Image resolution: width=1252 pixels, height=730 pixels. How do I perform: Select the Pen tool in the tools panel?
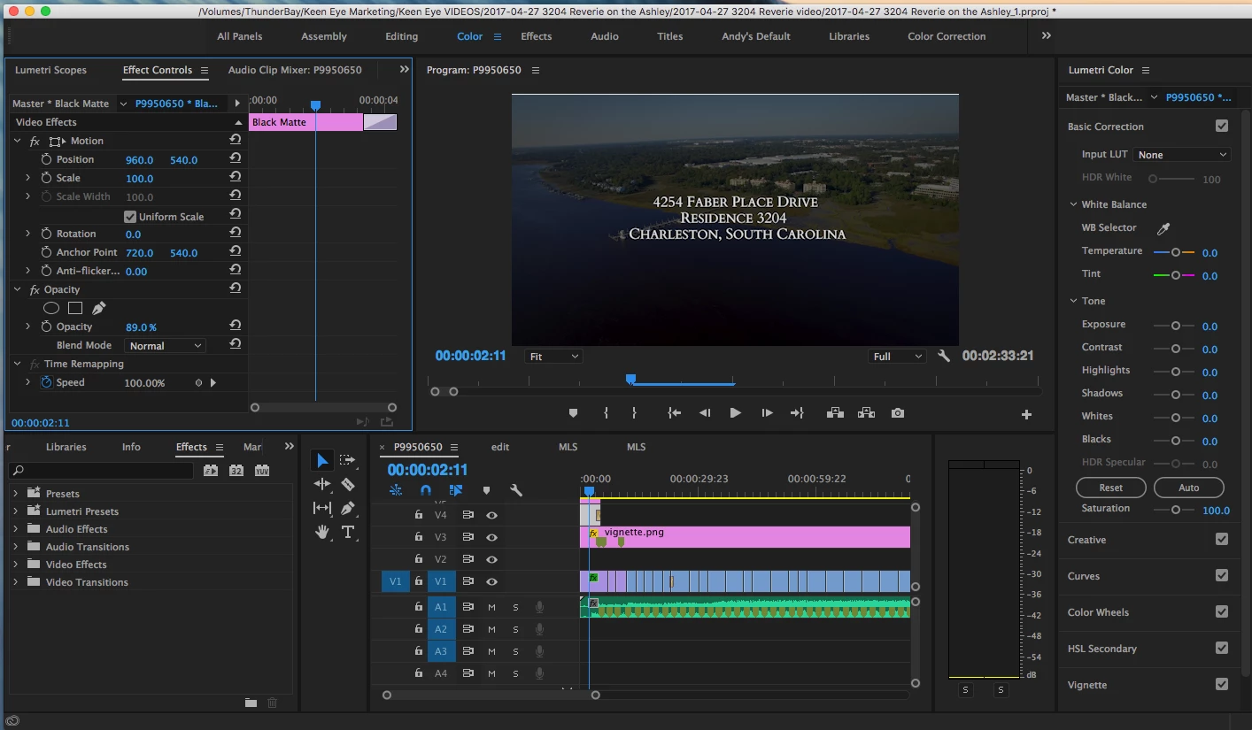tap(348, 508)
